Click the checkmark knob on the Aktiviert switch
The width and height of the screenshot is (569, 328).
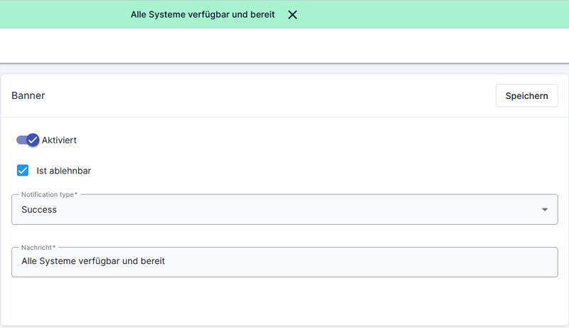33,140
